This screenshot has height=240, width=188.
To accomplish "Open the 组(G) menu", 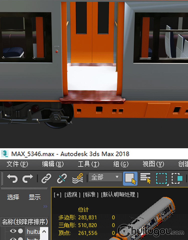I will [x=121, y=164].
